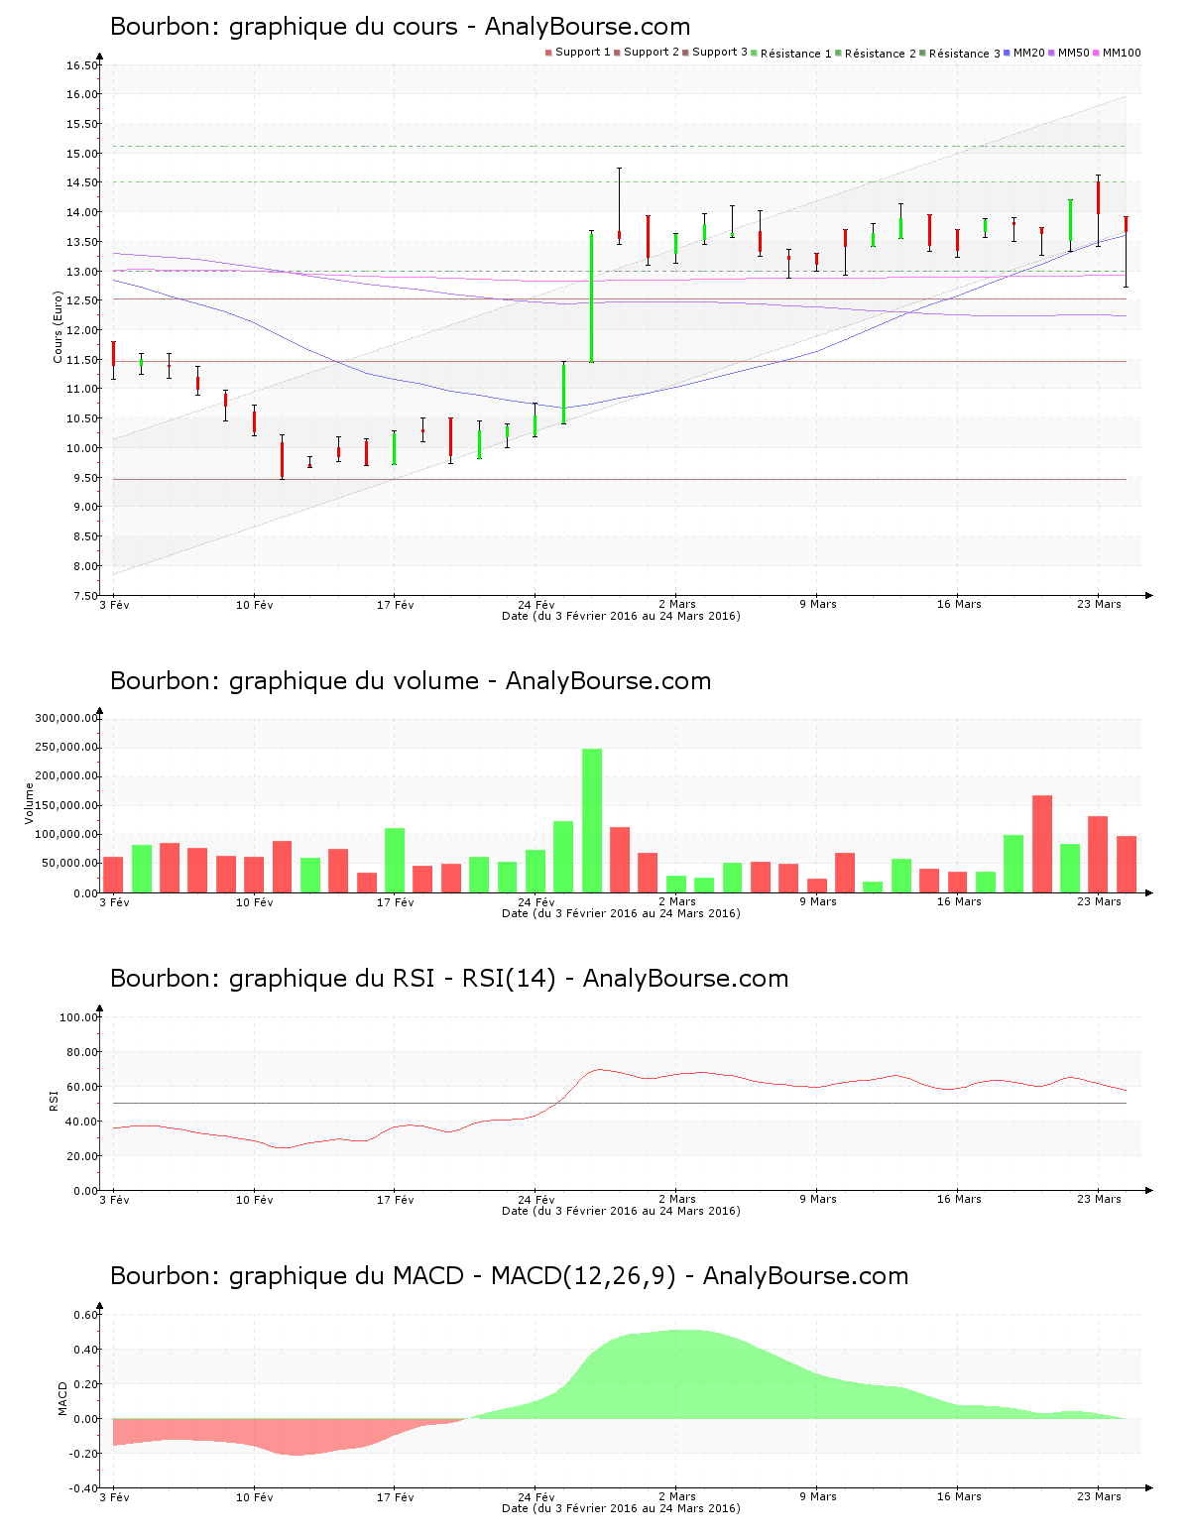Click the tall green candlestick after 24 Fév
The height and width of the screenshot is (1537, 1190).
592,296
